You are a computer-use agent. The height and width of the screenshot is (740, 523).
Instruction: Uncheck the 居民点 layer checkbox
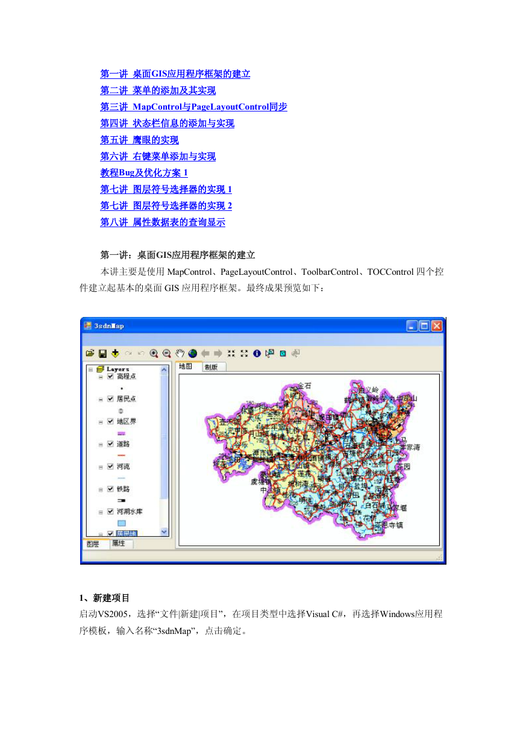click(x=110, y=399)
